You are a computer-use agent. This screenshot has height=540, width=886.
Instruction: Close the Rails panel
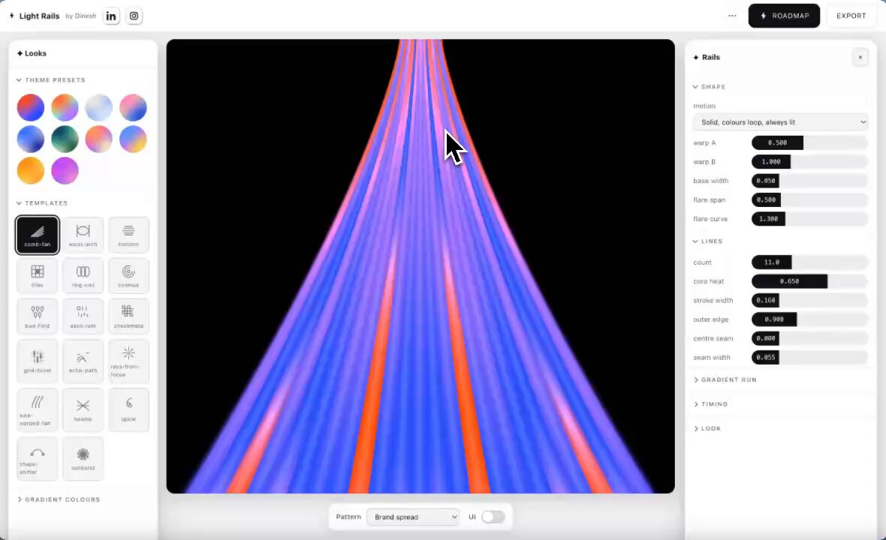860,57
